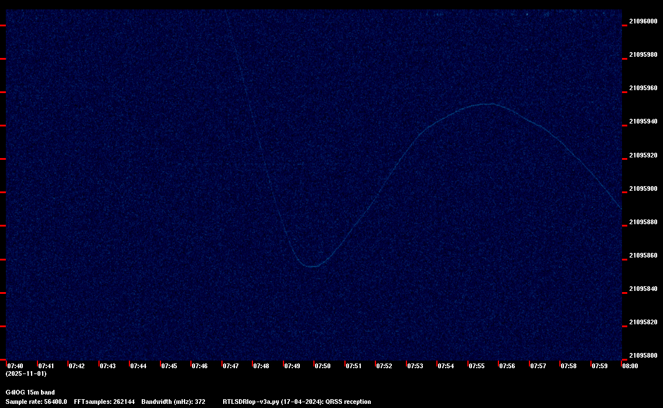Image resolution: width=663 pixels, height=408 pixels.
Task: Click the 21095900 frequency label
Action: pos(643,188)
